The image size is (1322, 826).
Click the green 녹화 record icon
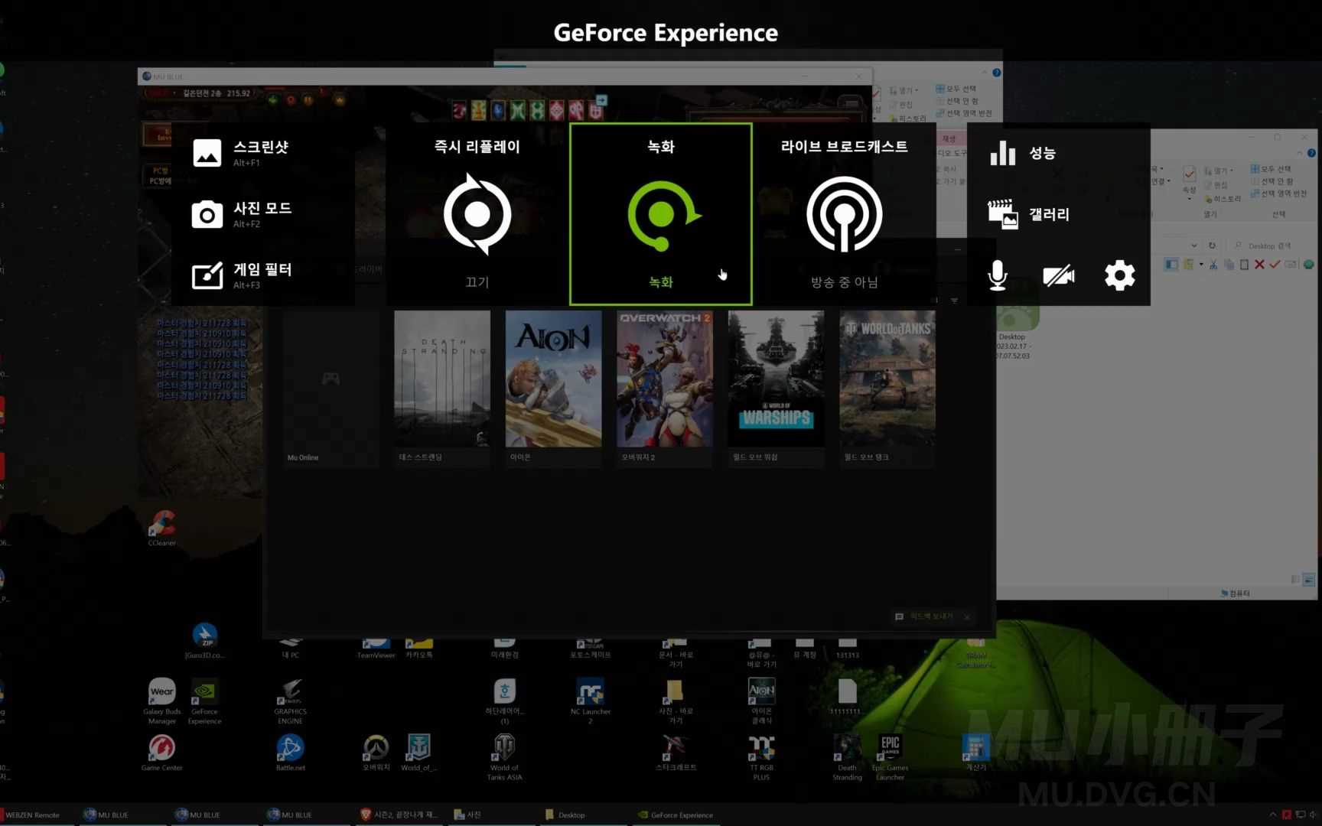663,215
